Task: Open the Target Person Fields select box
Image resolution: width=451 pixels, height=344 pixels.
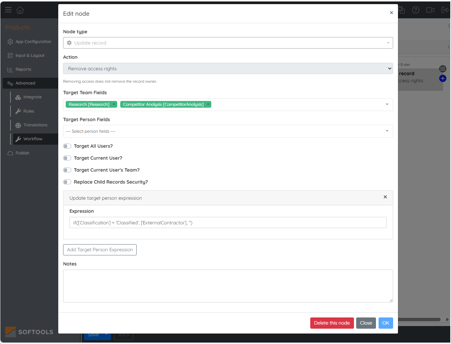Action: [228, 131]
